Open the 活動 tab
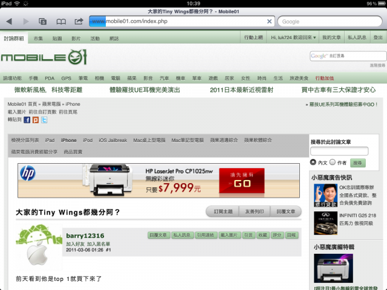Image resolution: width=387 pixels, height=290 pixels. pyautogui.click(x=95, y=39)
